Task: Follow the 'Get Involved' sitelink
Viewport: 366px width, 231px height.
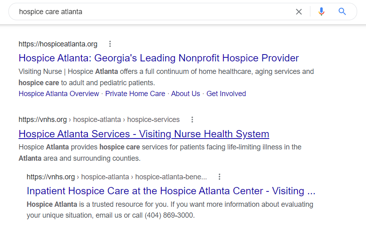Action: pyautogui.click(x=226, y=94)
